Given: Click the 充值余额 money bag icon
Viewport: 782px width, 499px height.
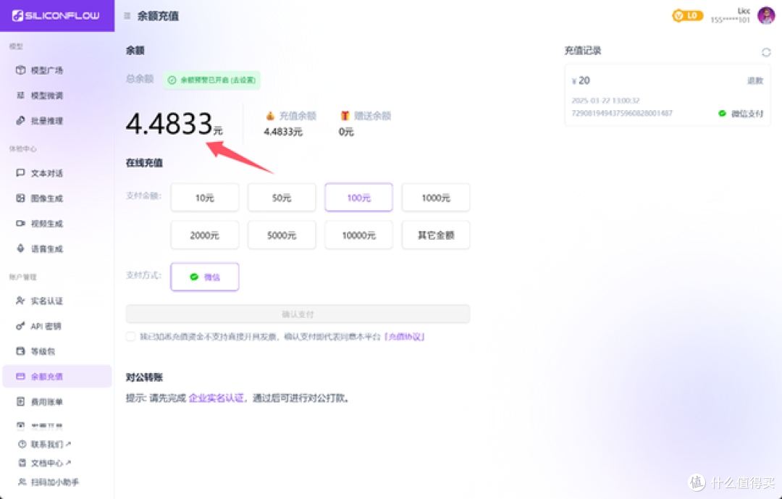Looking at the screenshot, I should point(270,116).
